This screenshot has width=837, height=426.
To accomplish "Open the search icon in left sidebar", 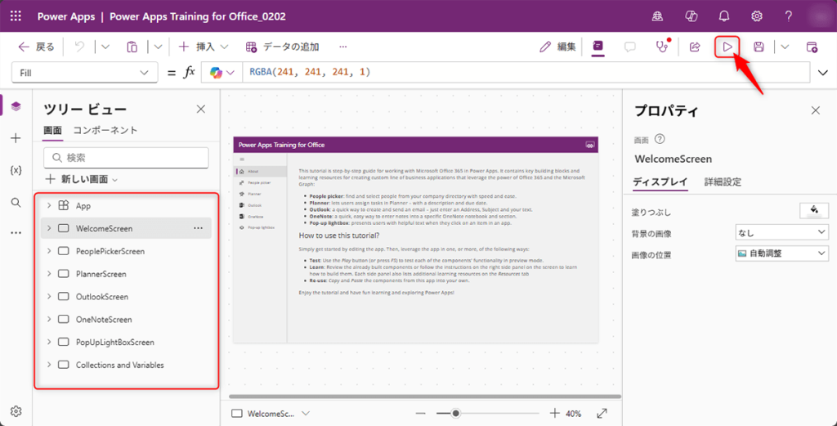I will pos(16,202).
